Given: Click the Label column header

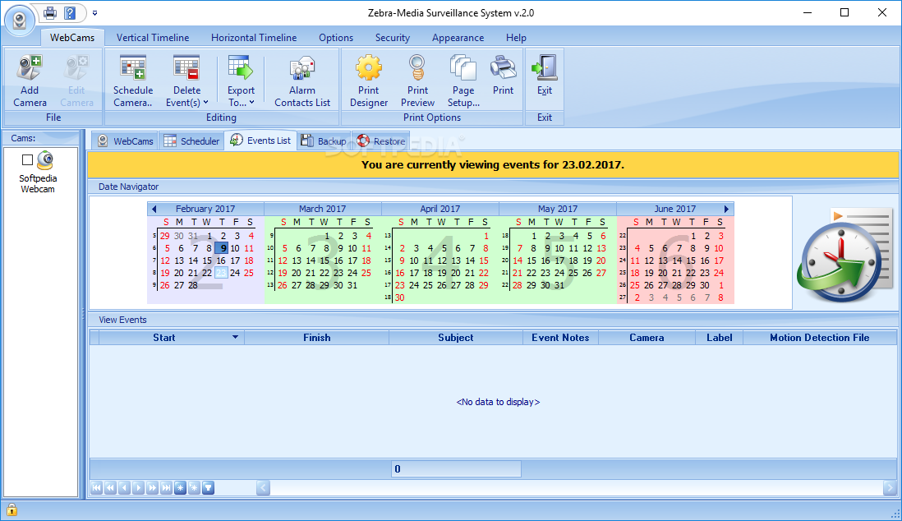Looking at the screenshot, I should 719,338.
